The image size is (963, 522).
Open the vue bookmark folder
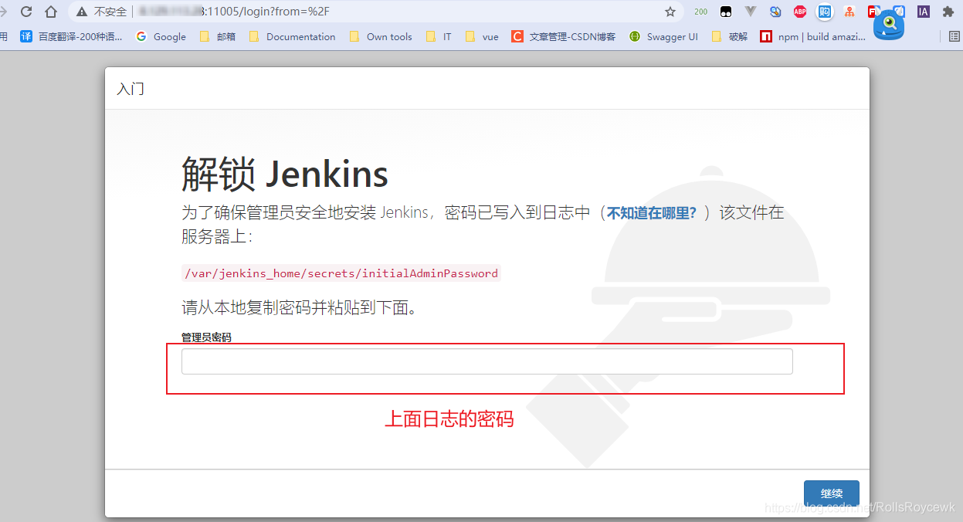(x=482, y=36)
